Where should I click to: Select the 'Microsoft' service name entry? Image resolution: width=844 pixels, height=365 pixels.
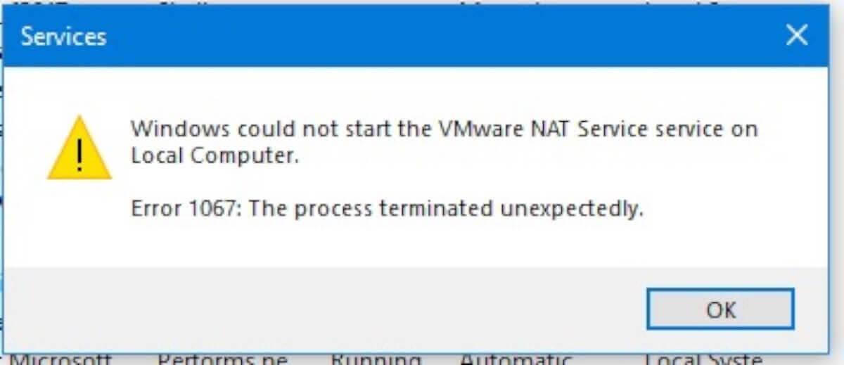coord(60,359)
